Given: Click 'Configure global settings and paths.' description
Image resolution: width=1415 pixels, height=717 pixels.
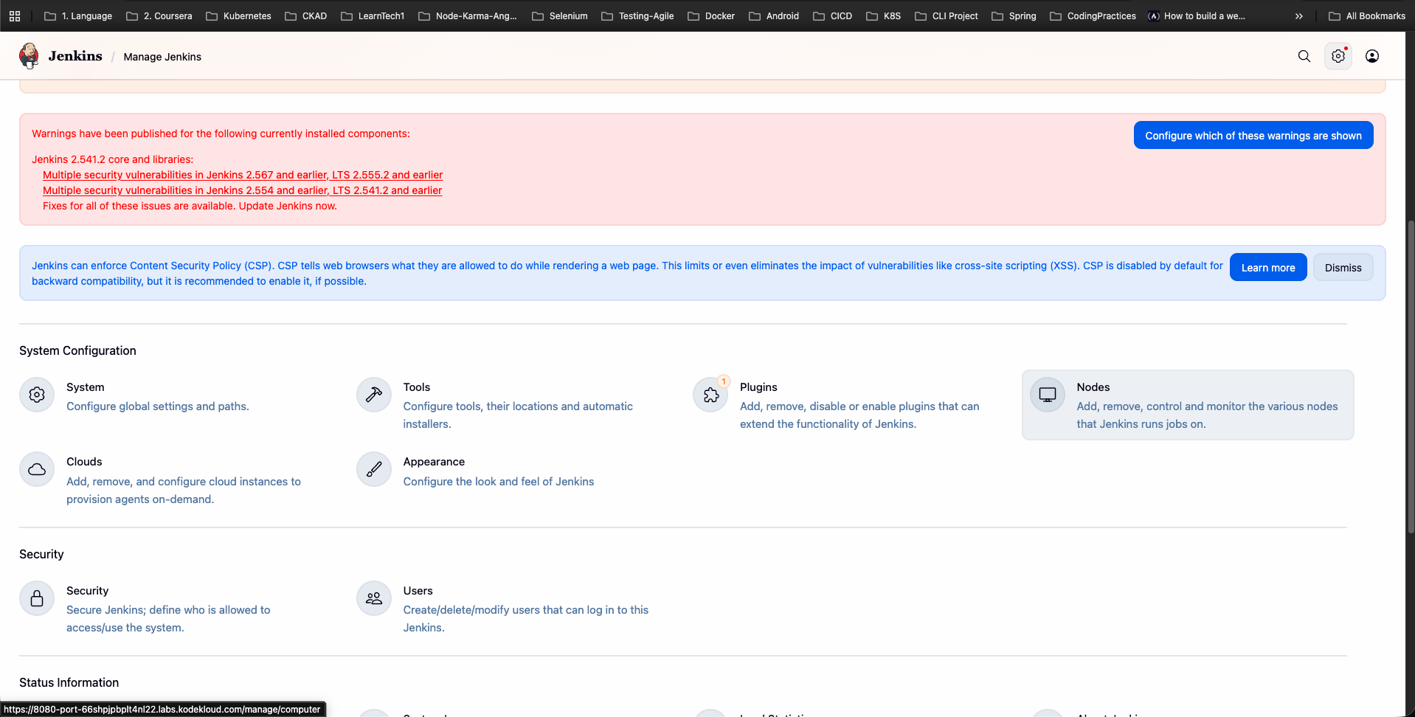Looking at the screenshot, I should coord(158,406).
